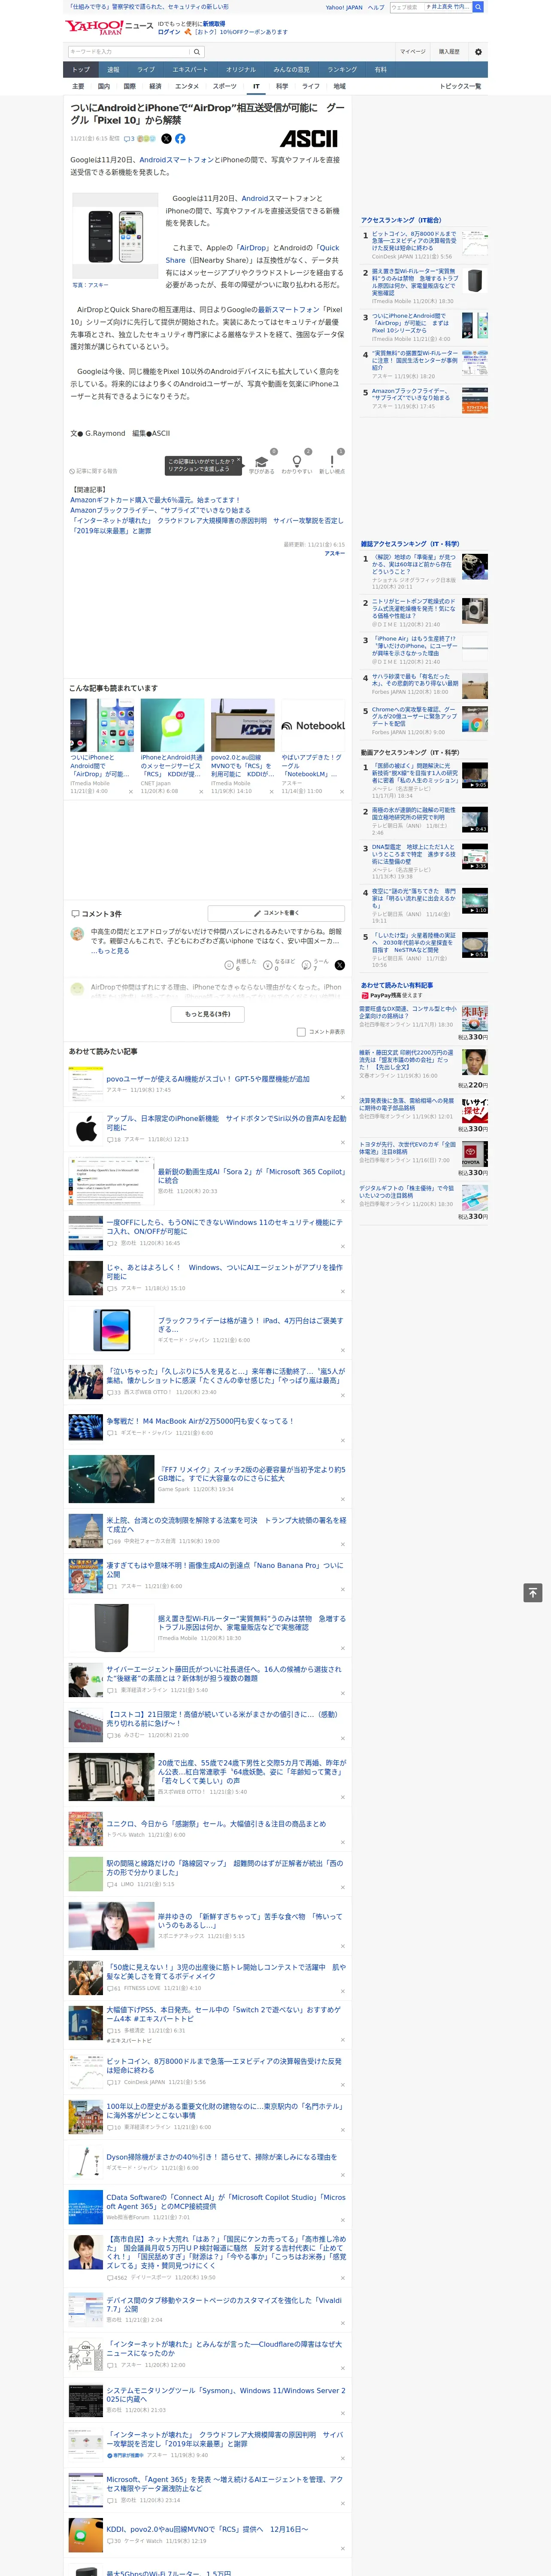Click the 共感した smiley reaction on first comment
The width and height of the screenshot is (551, 2576).
tap(229, 966)
